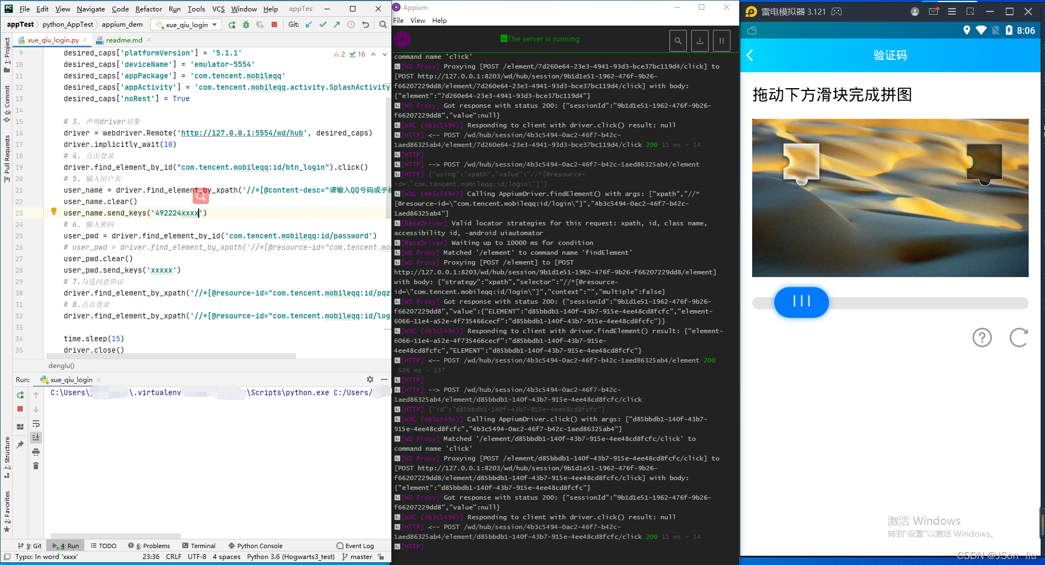
Task: Click blue captcha slider handle
Action: pyautogui.click(x=801, y=302)
